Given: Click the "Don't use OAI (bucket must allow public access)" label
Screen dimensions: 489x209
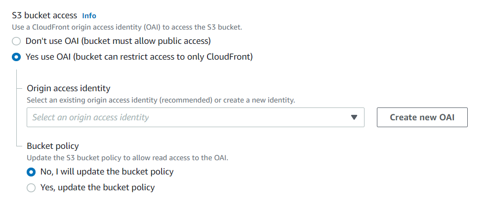Looking at the screenshot, I should [118, 41].
